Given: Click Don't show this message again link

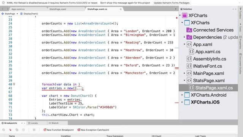Looking at the screenshot, I should 125,3.
